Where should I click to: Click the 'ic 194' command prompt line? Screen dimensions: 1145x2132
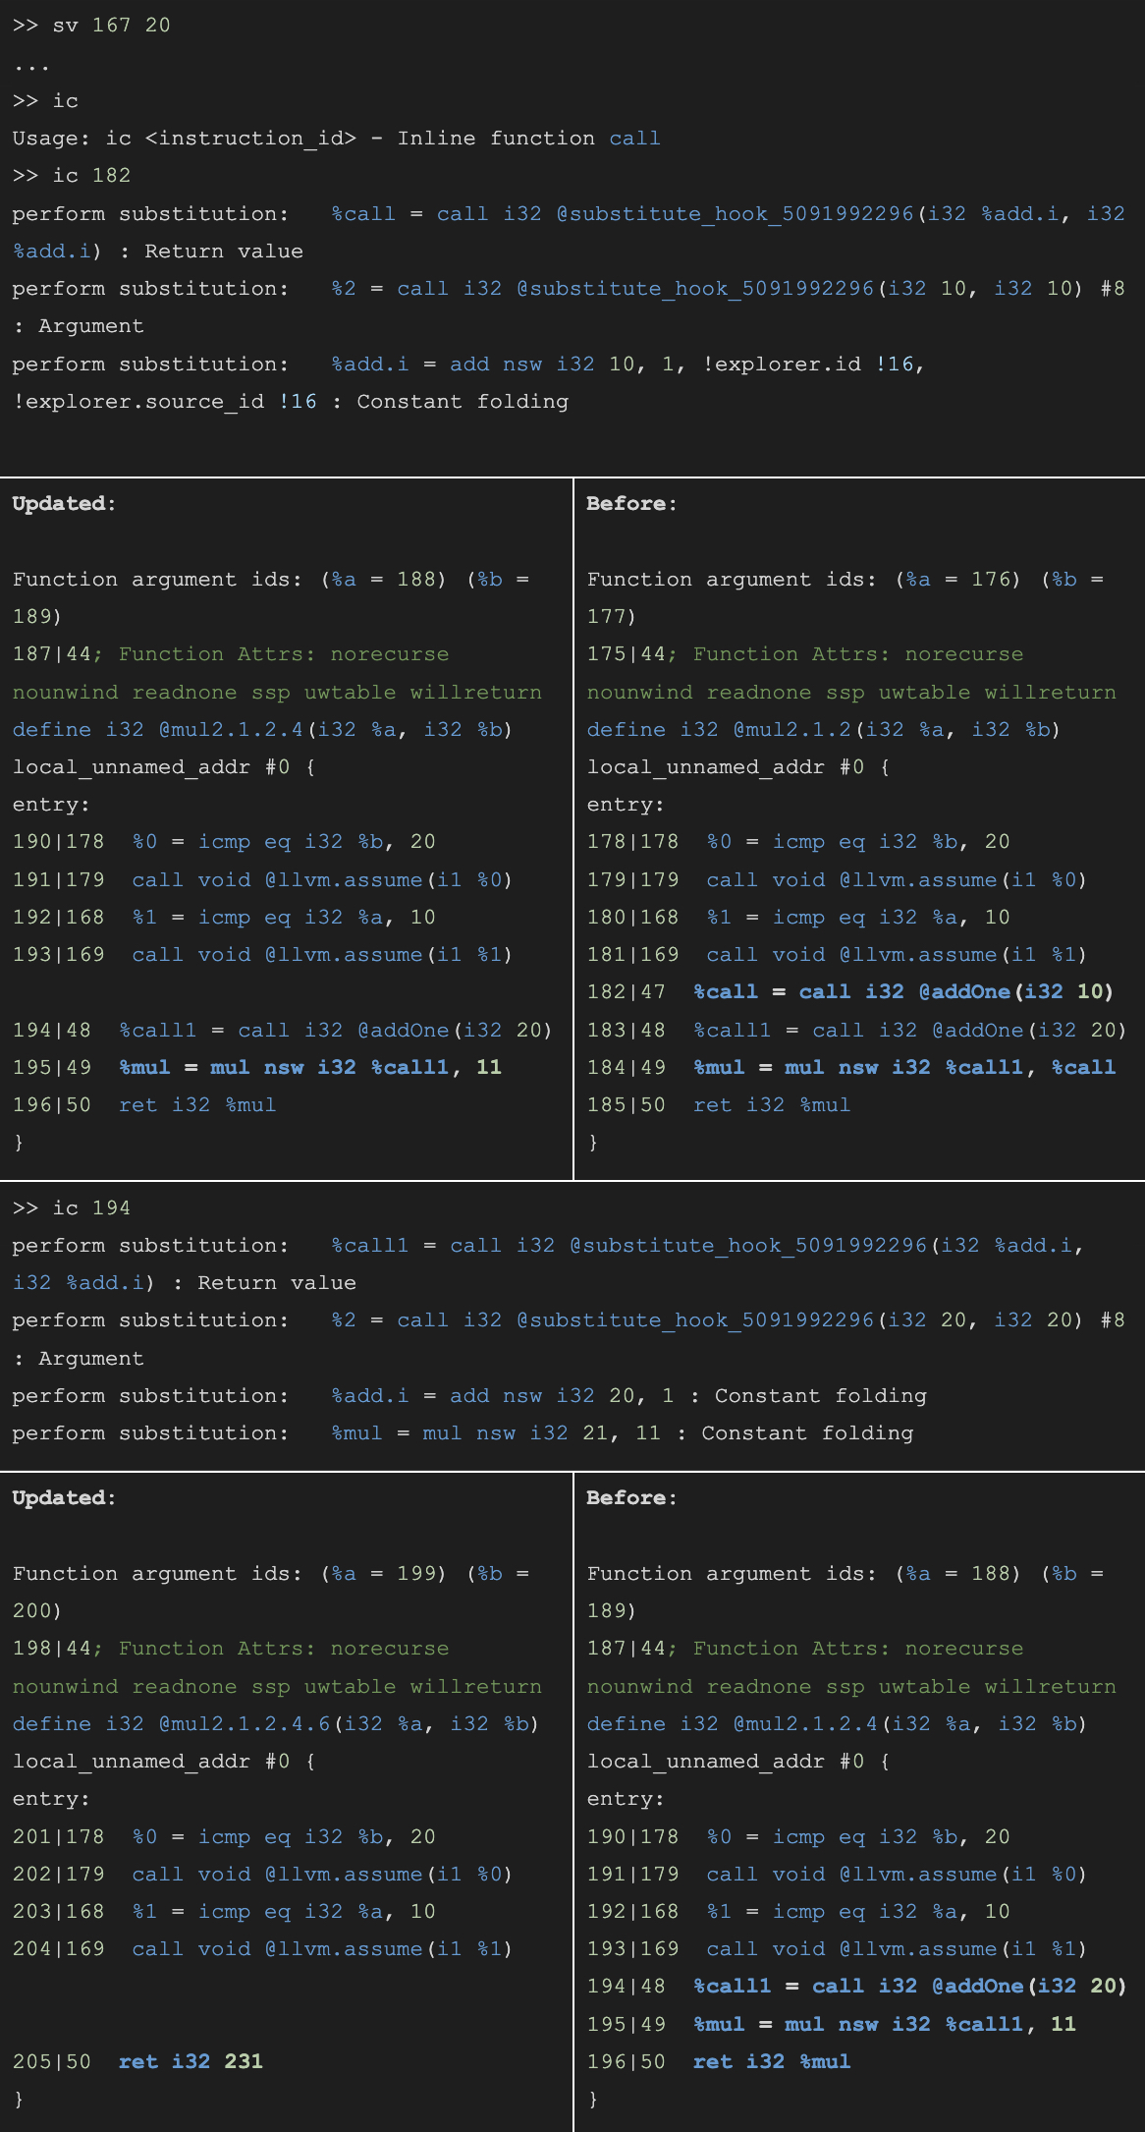click(72, 1207)
